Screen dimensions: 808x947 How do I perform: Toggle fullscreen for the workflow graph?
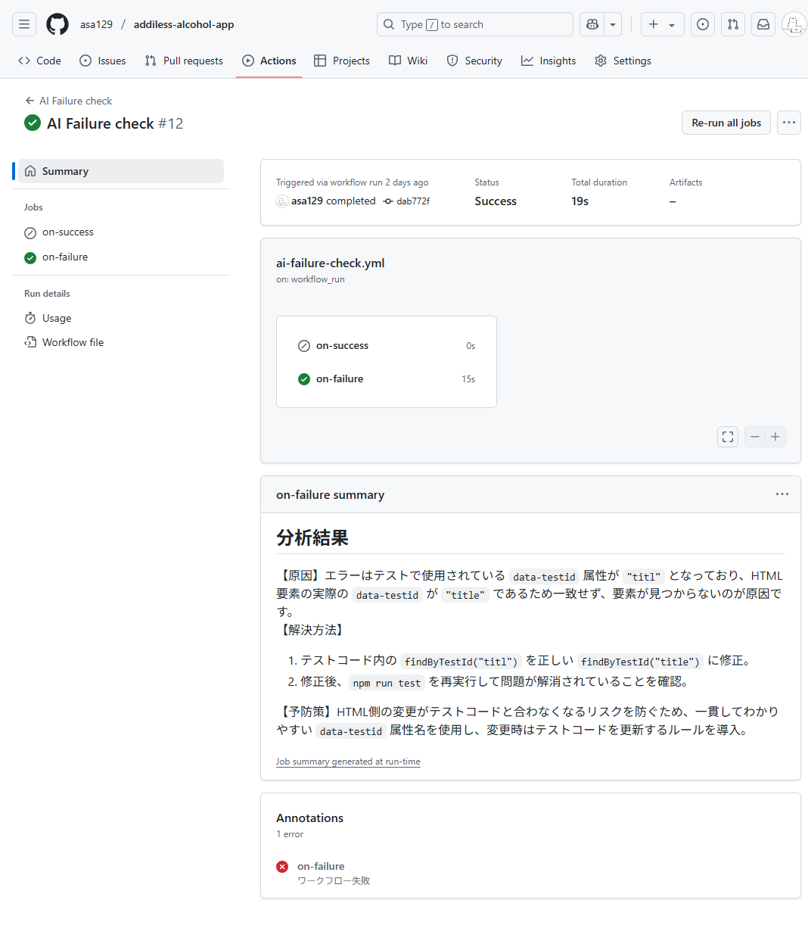pyautogui.click(x=728, y=437)
